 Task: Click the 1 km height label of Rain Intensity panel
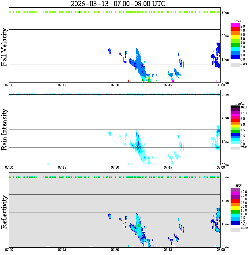point(225,142)
